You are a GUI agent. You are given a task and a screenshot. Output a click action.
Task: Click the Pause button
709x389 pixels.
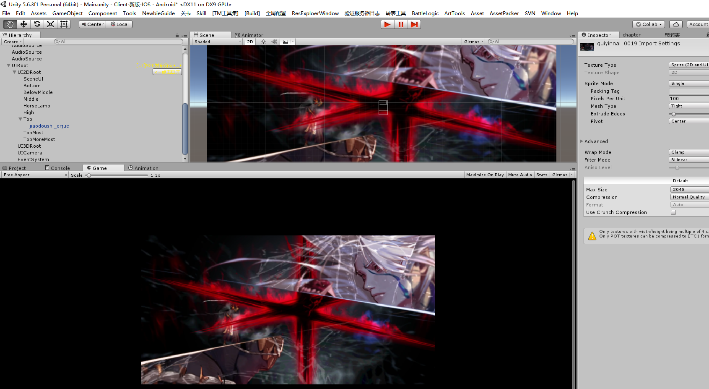tap(401, 24)
